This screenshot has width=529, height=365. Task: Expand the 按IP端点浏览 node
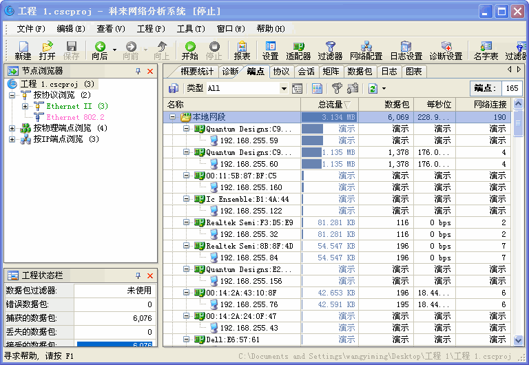tap(12, 139)
